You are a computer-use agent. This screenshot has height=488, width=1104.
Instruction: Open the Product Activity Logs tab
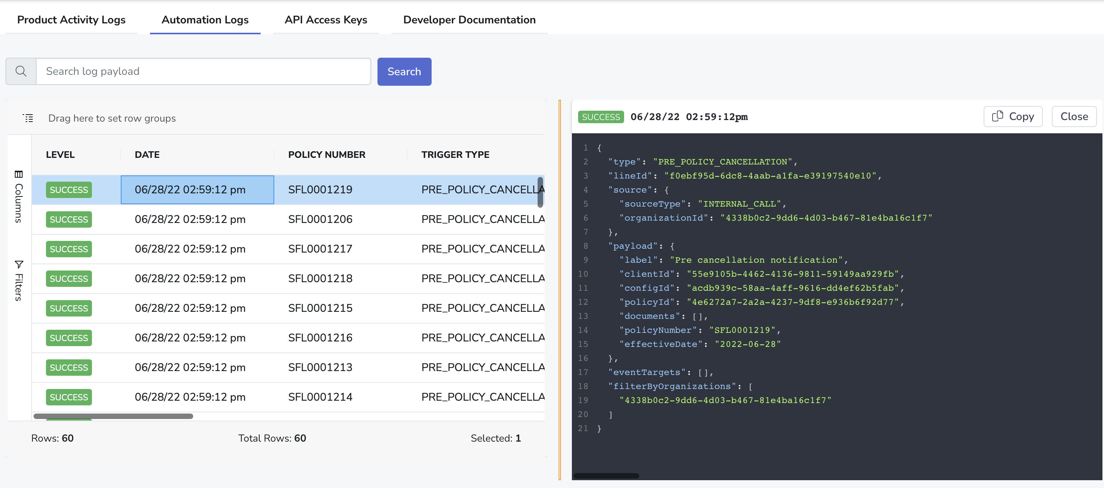[x=71, y=20]
